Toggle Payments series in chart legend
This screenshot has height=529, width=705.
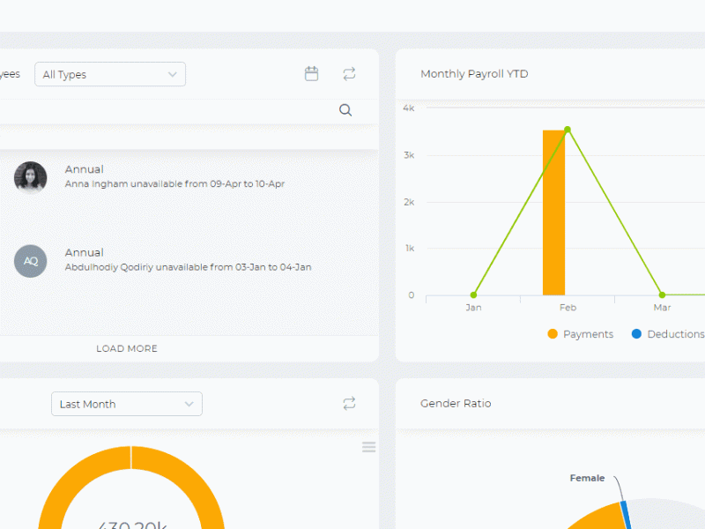[581, 334]
